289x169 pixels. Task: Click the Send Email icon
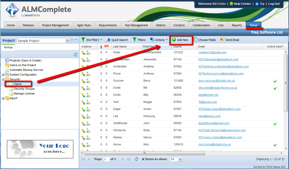[230, 40]
